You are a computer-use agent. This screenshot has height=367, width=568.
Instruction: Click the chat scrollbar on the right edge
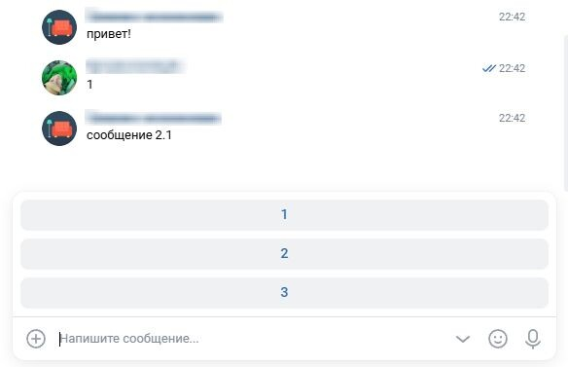click(566, 112)
